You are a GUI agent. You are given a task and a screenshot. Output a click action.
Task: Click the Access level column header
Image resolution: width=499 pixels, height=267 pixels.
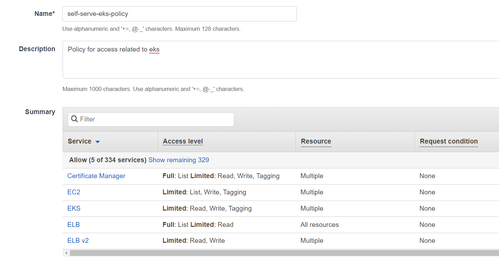point(183,141)
